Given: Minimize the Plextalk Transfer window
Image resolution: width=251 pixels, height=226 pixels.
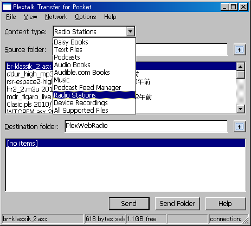Looking at the screenshot, I should click(x=224, y=7).
